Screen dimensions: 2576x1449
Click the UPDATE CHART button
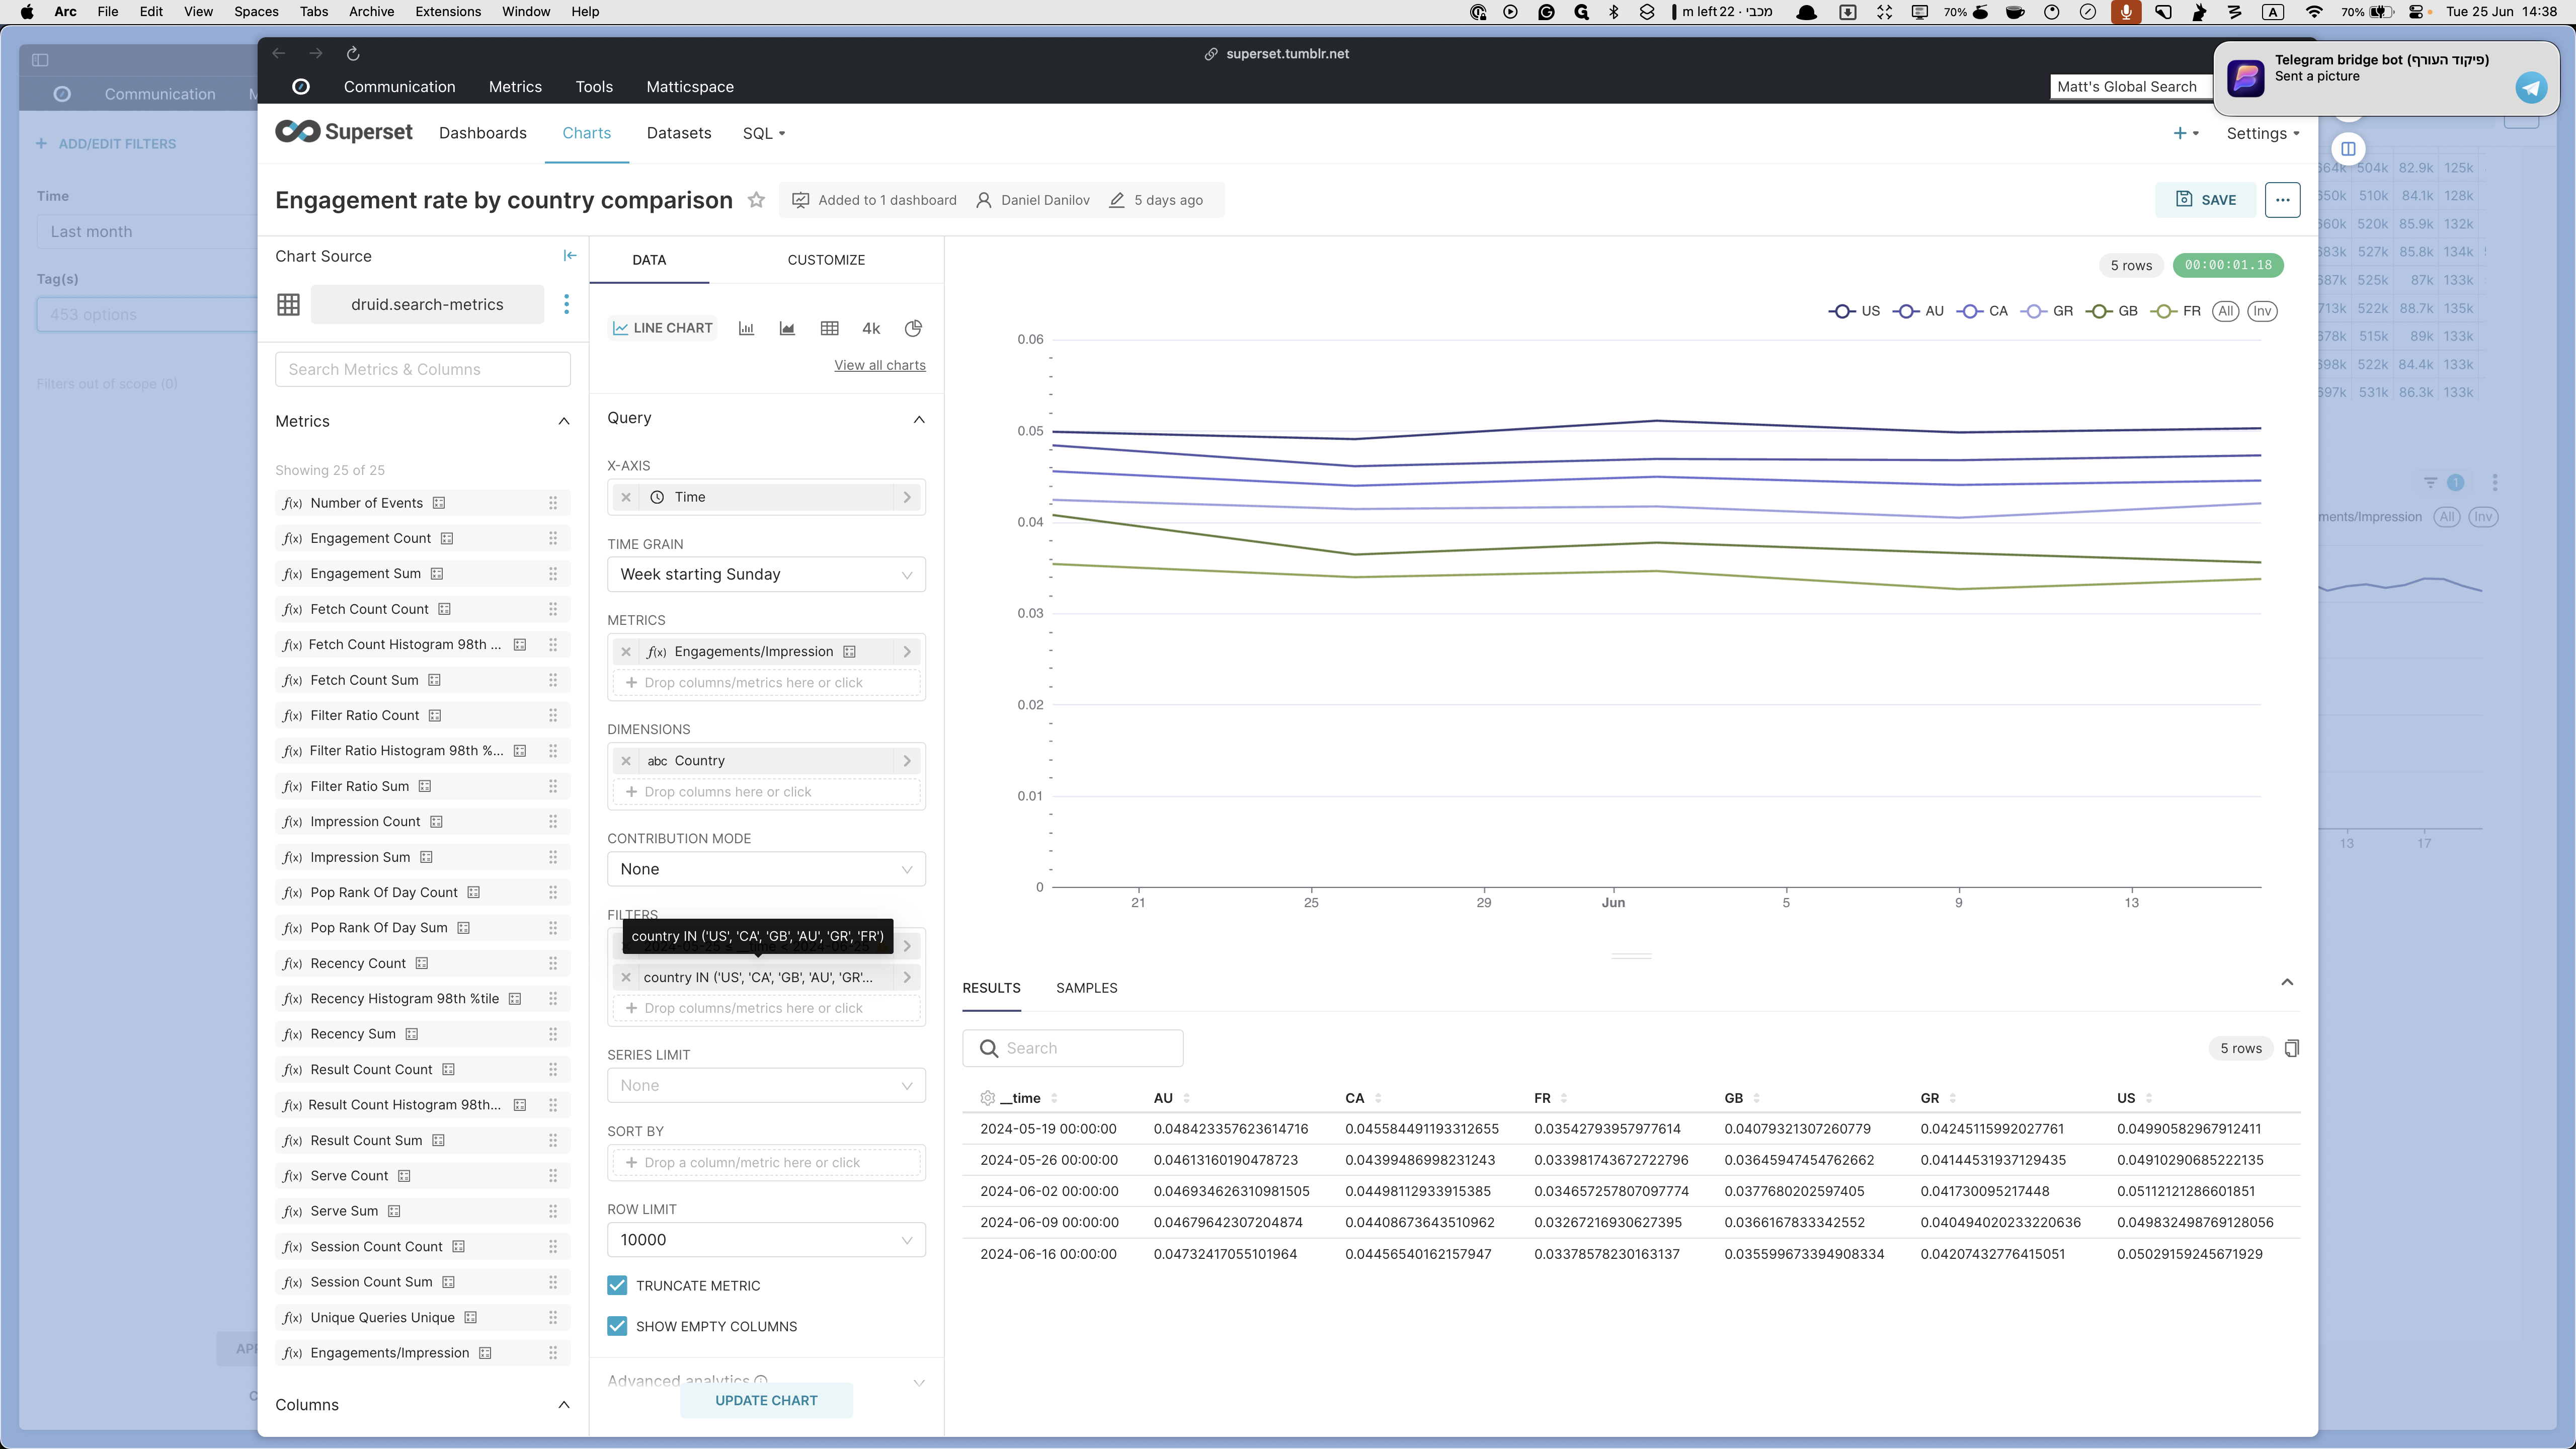[x=766, y=1401]
